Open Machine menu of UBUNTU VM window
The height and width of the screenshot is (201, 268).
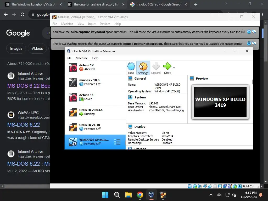(67, 24)
